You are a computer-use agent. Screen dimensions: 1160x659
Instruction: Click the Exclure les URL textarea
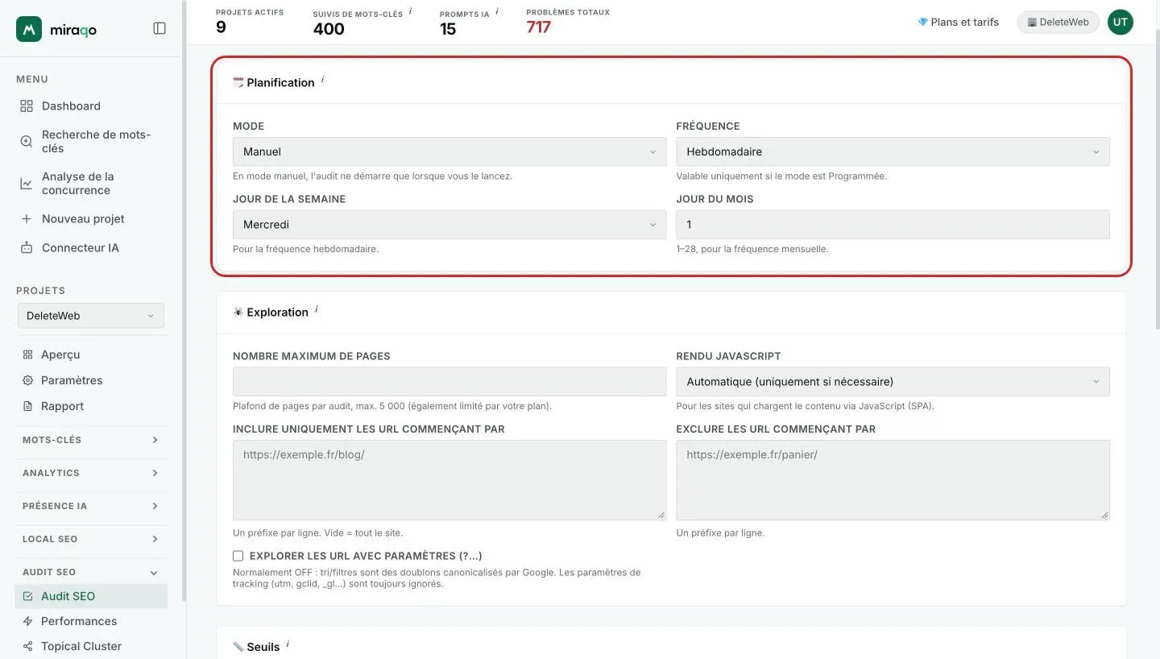click(893, 480)
